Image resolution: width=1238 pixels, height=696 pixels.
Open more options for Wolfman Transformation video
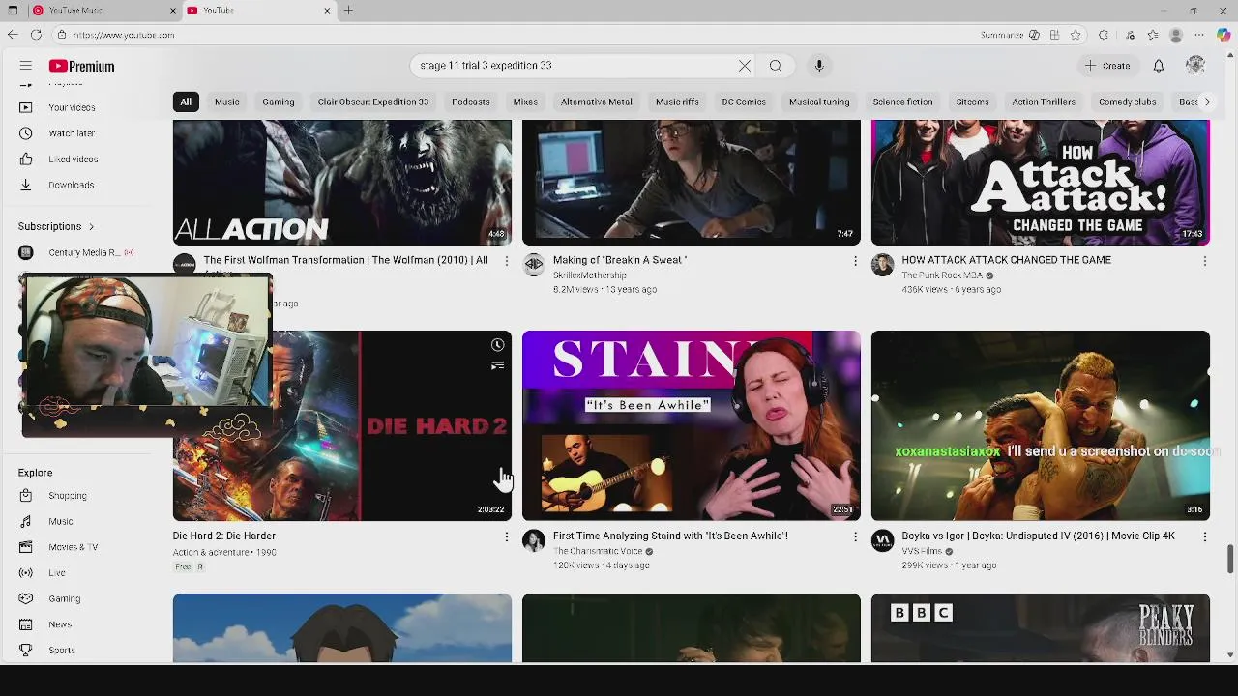pyautogui.click(x=506, y=261)
